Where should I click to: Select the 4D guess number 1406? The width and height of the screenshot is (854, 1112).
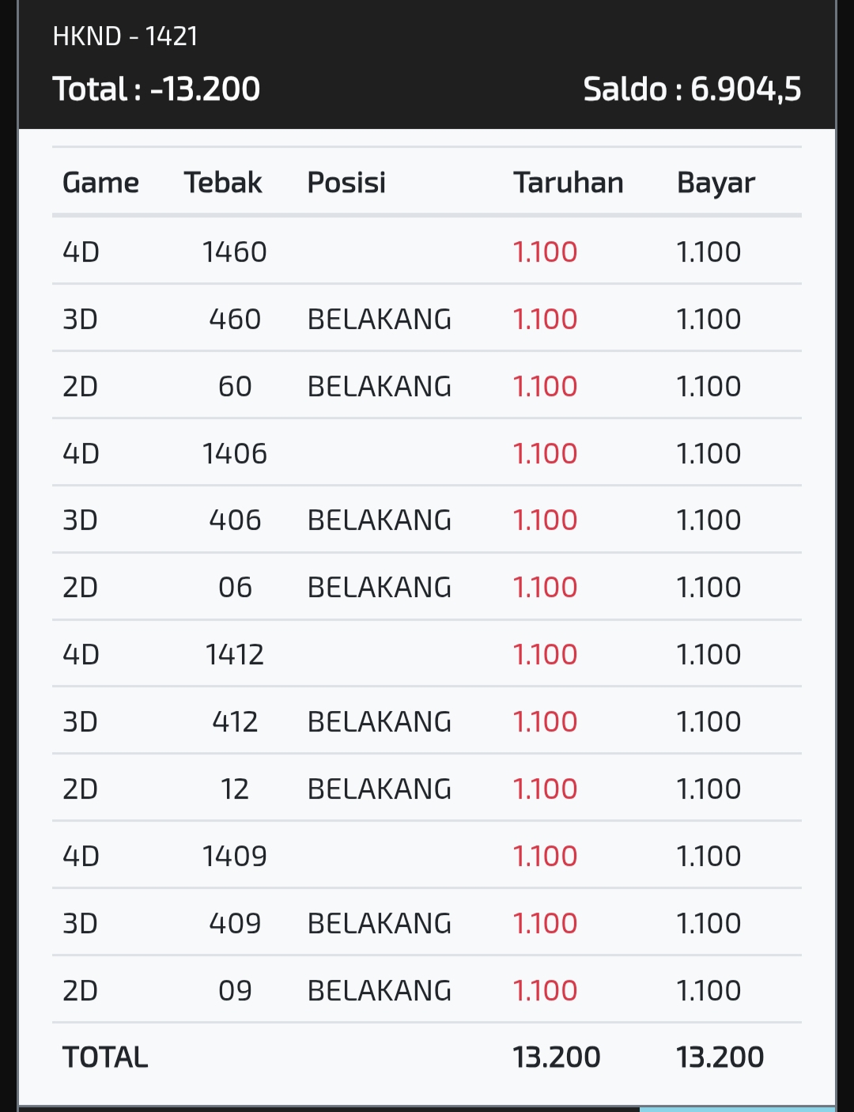click(235, 454)
